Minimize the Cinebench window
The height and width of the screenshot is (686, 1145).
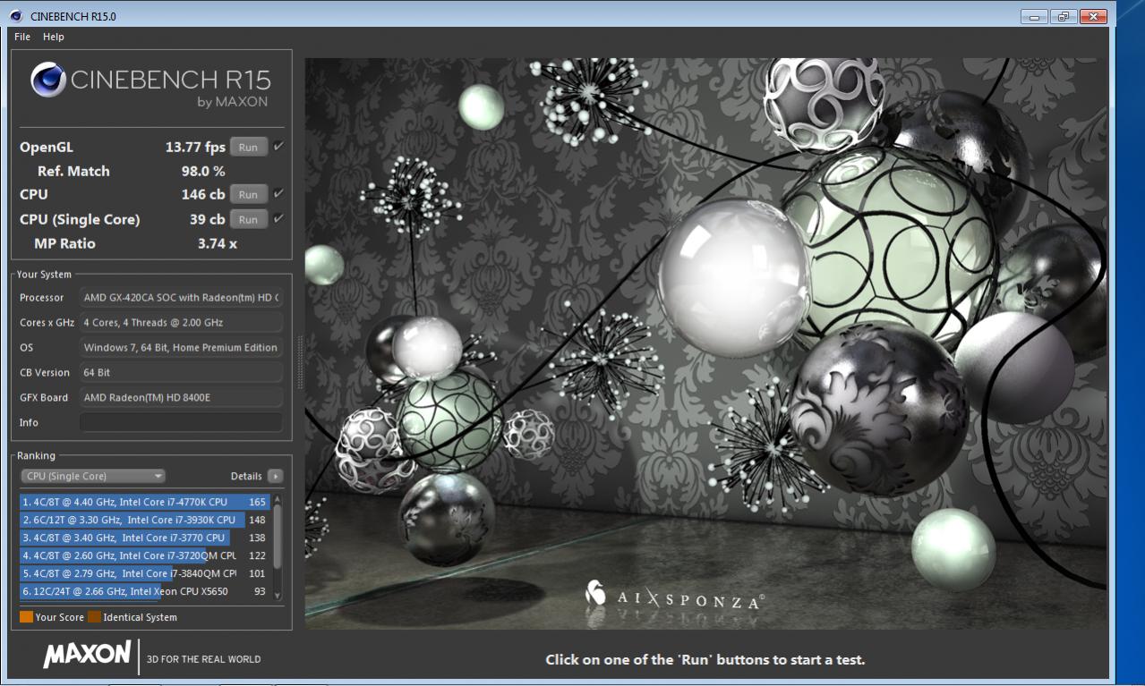tap(1034, 16)
